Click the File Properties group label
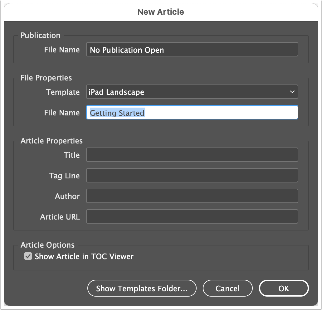 click(x=46, y=78)
